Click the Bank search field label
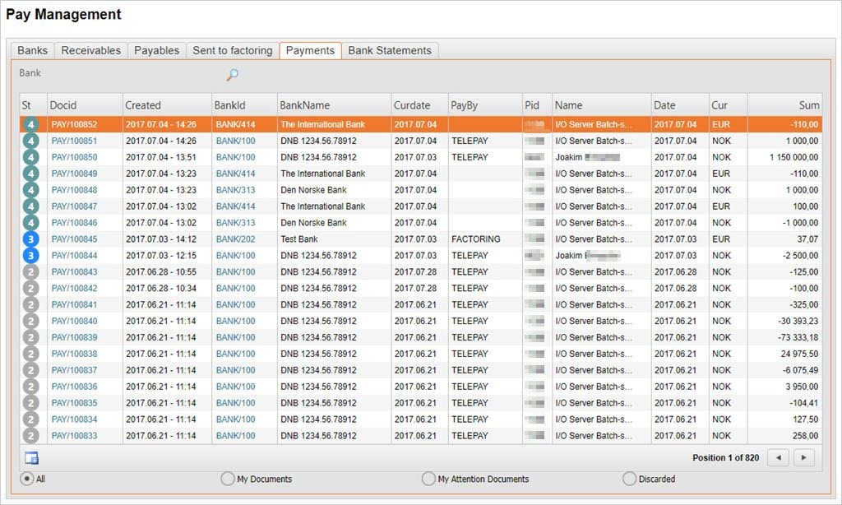This screenshot has height=505, width=842. coord(30,73)
